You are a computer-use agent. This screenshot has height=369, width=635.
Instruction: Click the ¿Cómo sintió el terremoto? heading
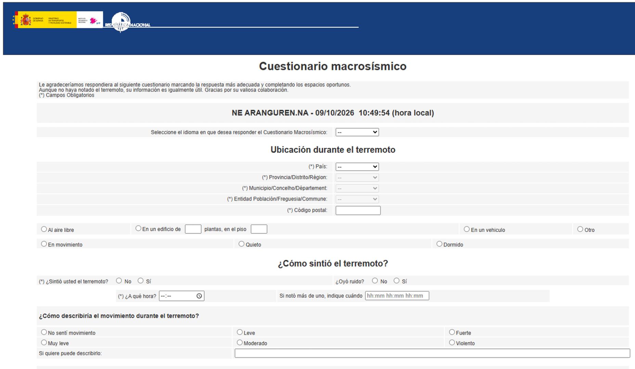pos(333,264)
